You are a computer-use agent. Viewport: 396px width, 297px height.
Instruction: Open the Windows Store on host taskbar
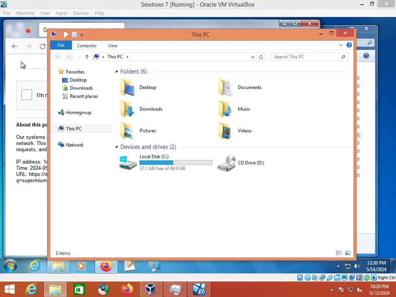pyautogui.click(x=79, y=289)
